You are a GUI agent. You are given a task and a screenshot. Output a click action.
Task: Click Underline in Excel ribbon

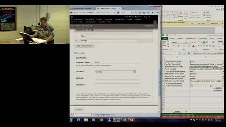coord(179,46)
